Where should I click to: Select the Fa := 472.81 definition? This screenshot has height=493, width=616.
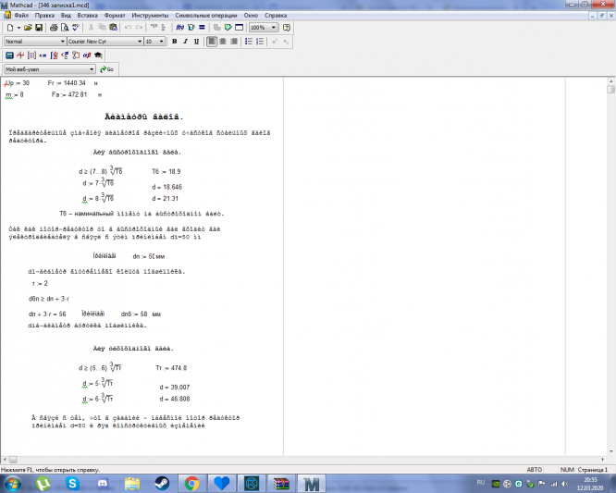[x=68, y=94]
